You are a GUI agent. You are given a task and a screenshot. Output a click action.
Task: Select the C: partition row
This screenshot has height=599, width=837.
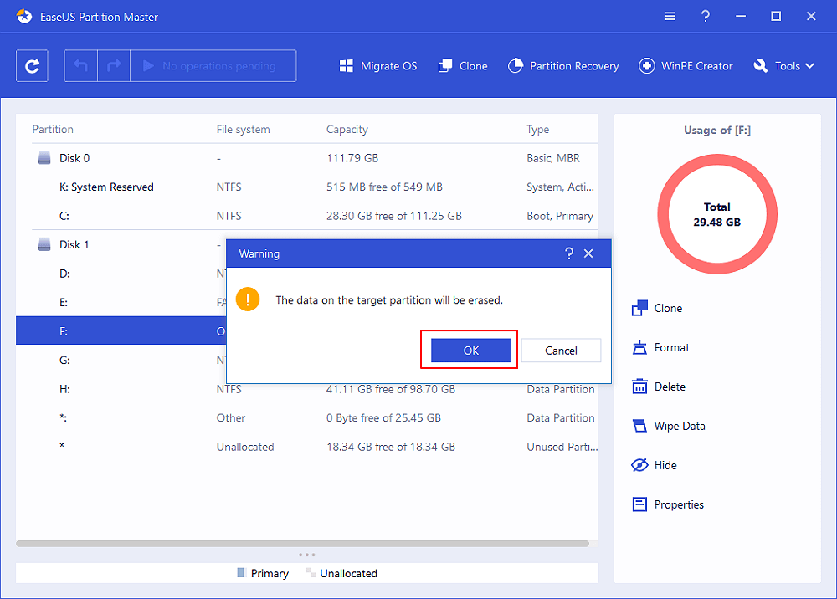(x=307, y=216)
